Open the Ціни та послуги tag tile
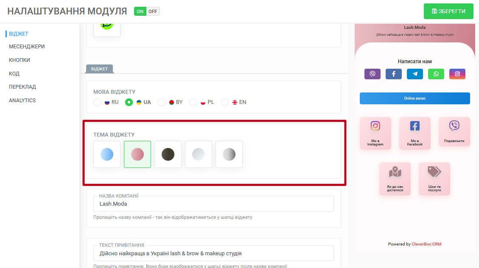The image size is (479, 268). (x=434, y=179)
